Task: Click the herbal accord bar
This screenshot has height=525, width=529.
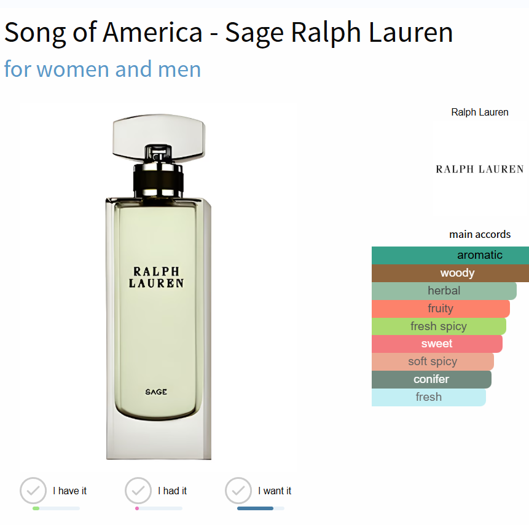Action: [444, 290]
